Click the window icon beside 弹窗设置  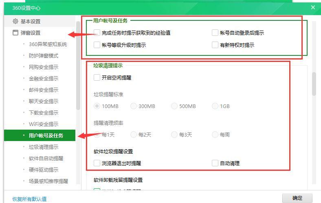[15, 33]
